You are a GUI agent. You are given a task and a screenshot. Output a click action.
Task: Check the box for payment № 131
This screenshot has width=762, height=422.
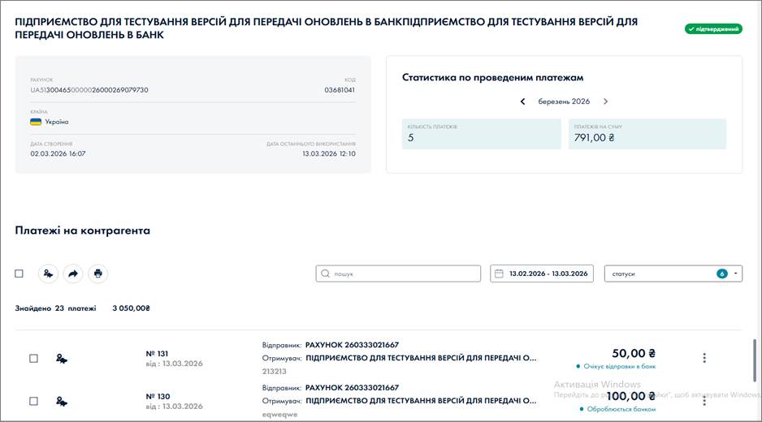33,359
